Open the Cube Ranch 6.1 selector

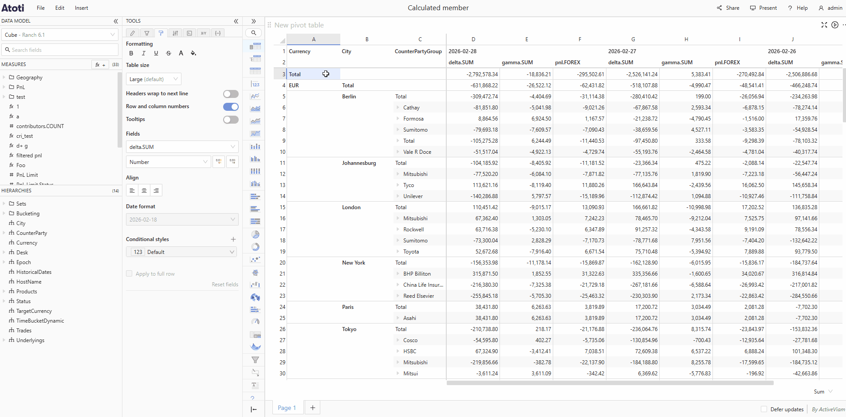coord(60,34)
